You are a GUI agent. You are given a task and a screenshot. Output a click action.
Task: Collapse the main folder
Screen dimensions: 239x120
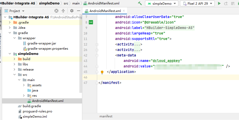pyautogui.click(x=19, y=80)
